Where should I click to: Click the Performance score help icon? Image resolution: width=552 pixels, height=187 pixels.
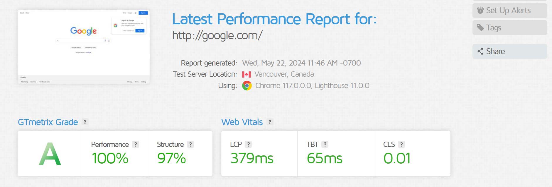click(x=135, y=144)
